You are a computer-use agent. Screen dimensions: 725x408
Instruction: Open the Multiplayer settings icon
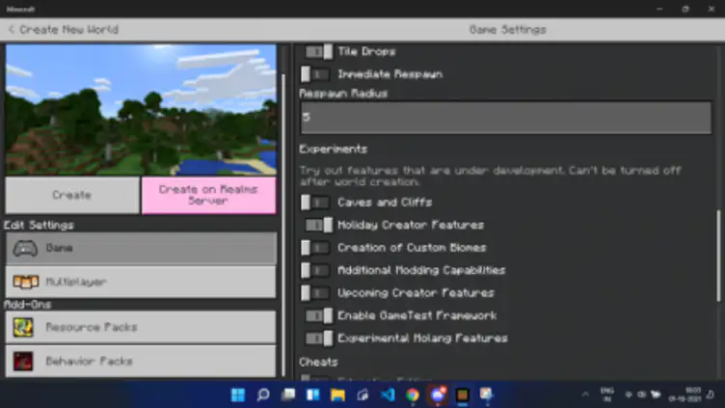(x=25, y=282)
